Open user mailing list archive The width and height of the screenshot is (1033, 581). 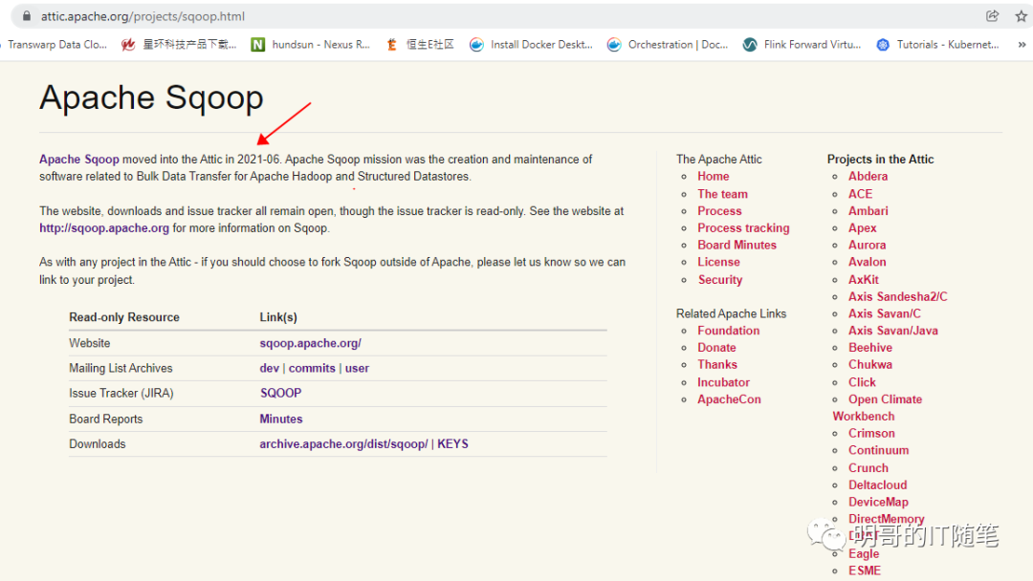357,369
